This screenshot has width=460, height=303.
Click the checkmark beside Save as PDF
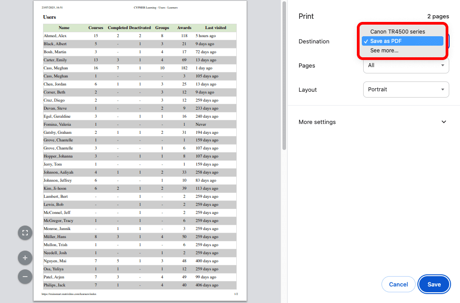click(366, 41)
